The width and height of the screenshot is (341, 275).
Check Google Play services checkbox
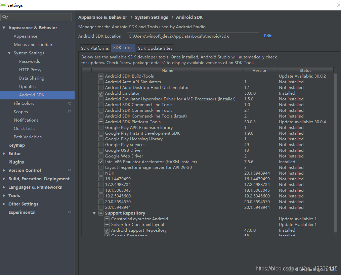coord(101,145)
